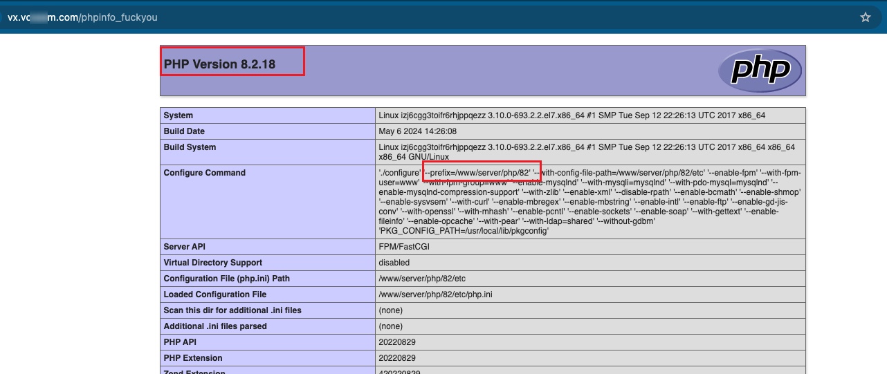Select the Build Date row label
887x374 pixels.
pos(184,131)
